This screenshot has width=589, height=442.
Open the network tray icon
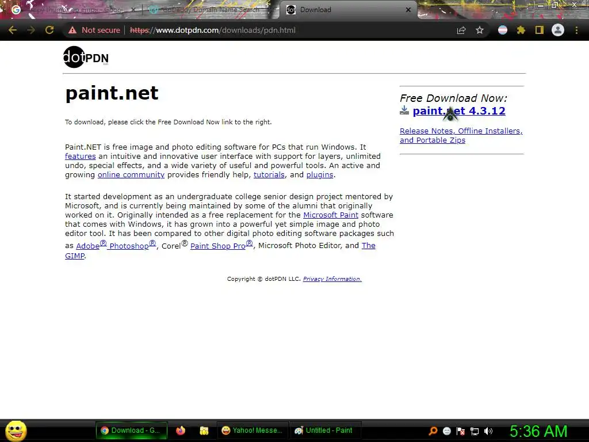pos(475,432)
